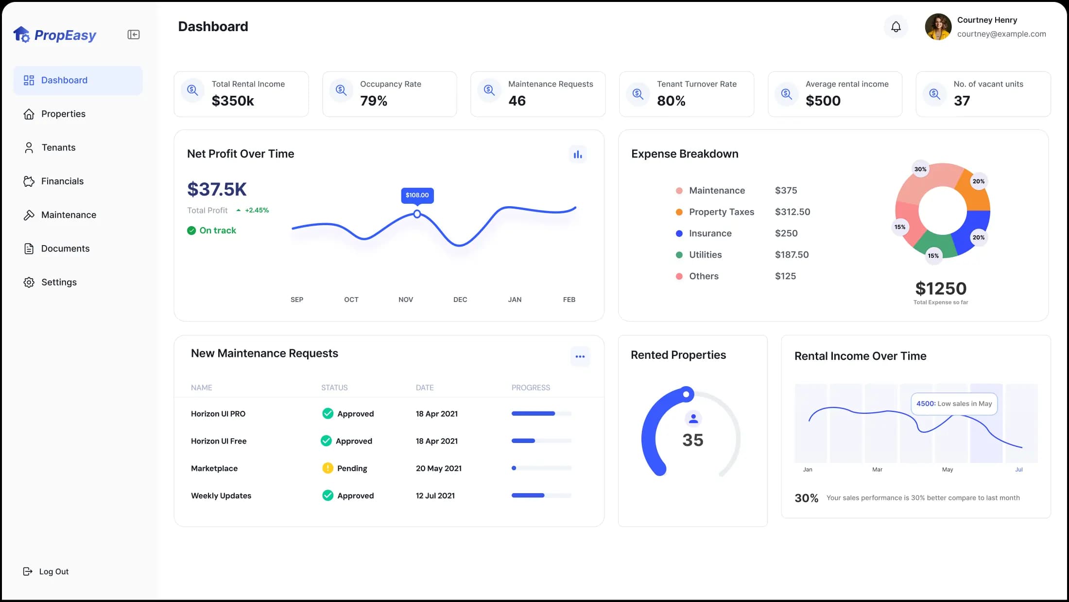Click the green Approved checkmark for Horizon UI PRO
1069x602 pixels.
coord(328,414)
